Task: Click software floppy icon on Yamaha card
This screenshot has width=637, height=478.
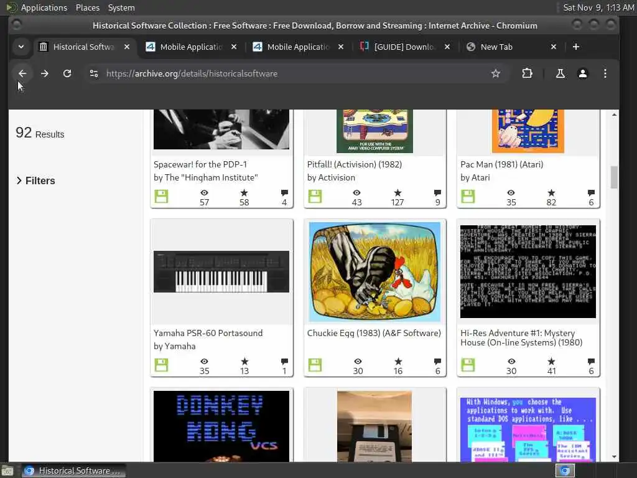Action: [x=161, y=365]
